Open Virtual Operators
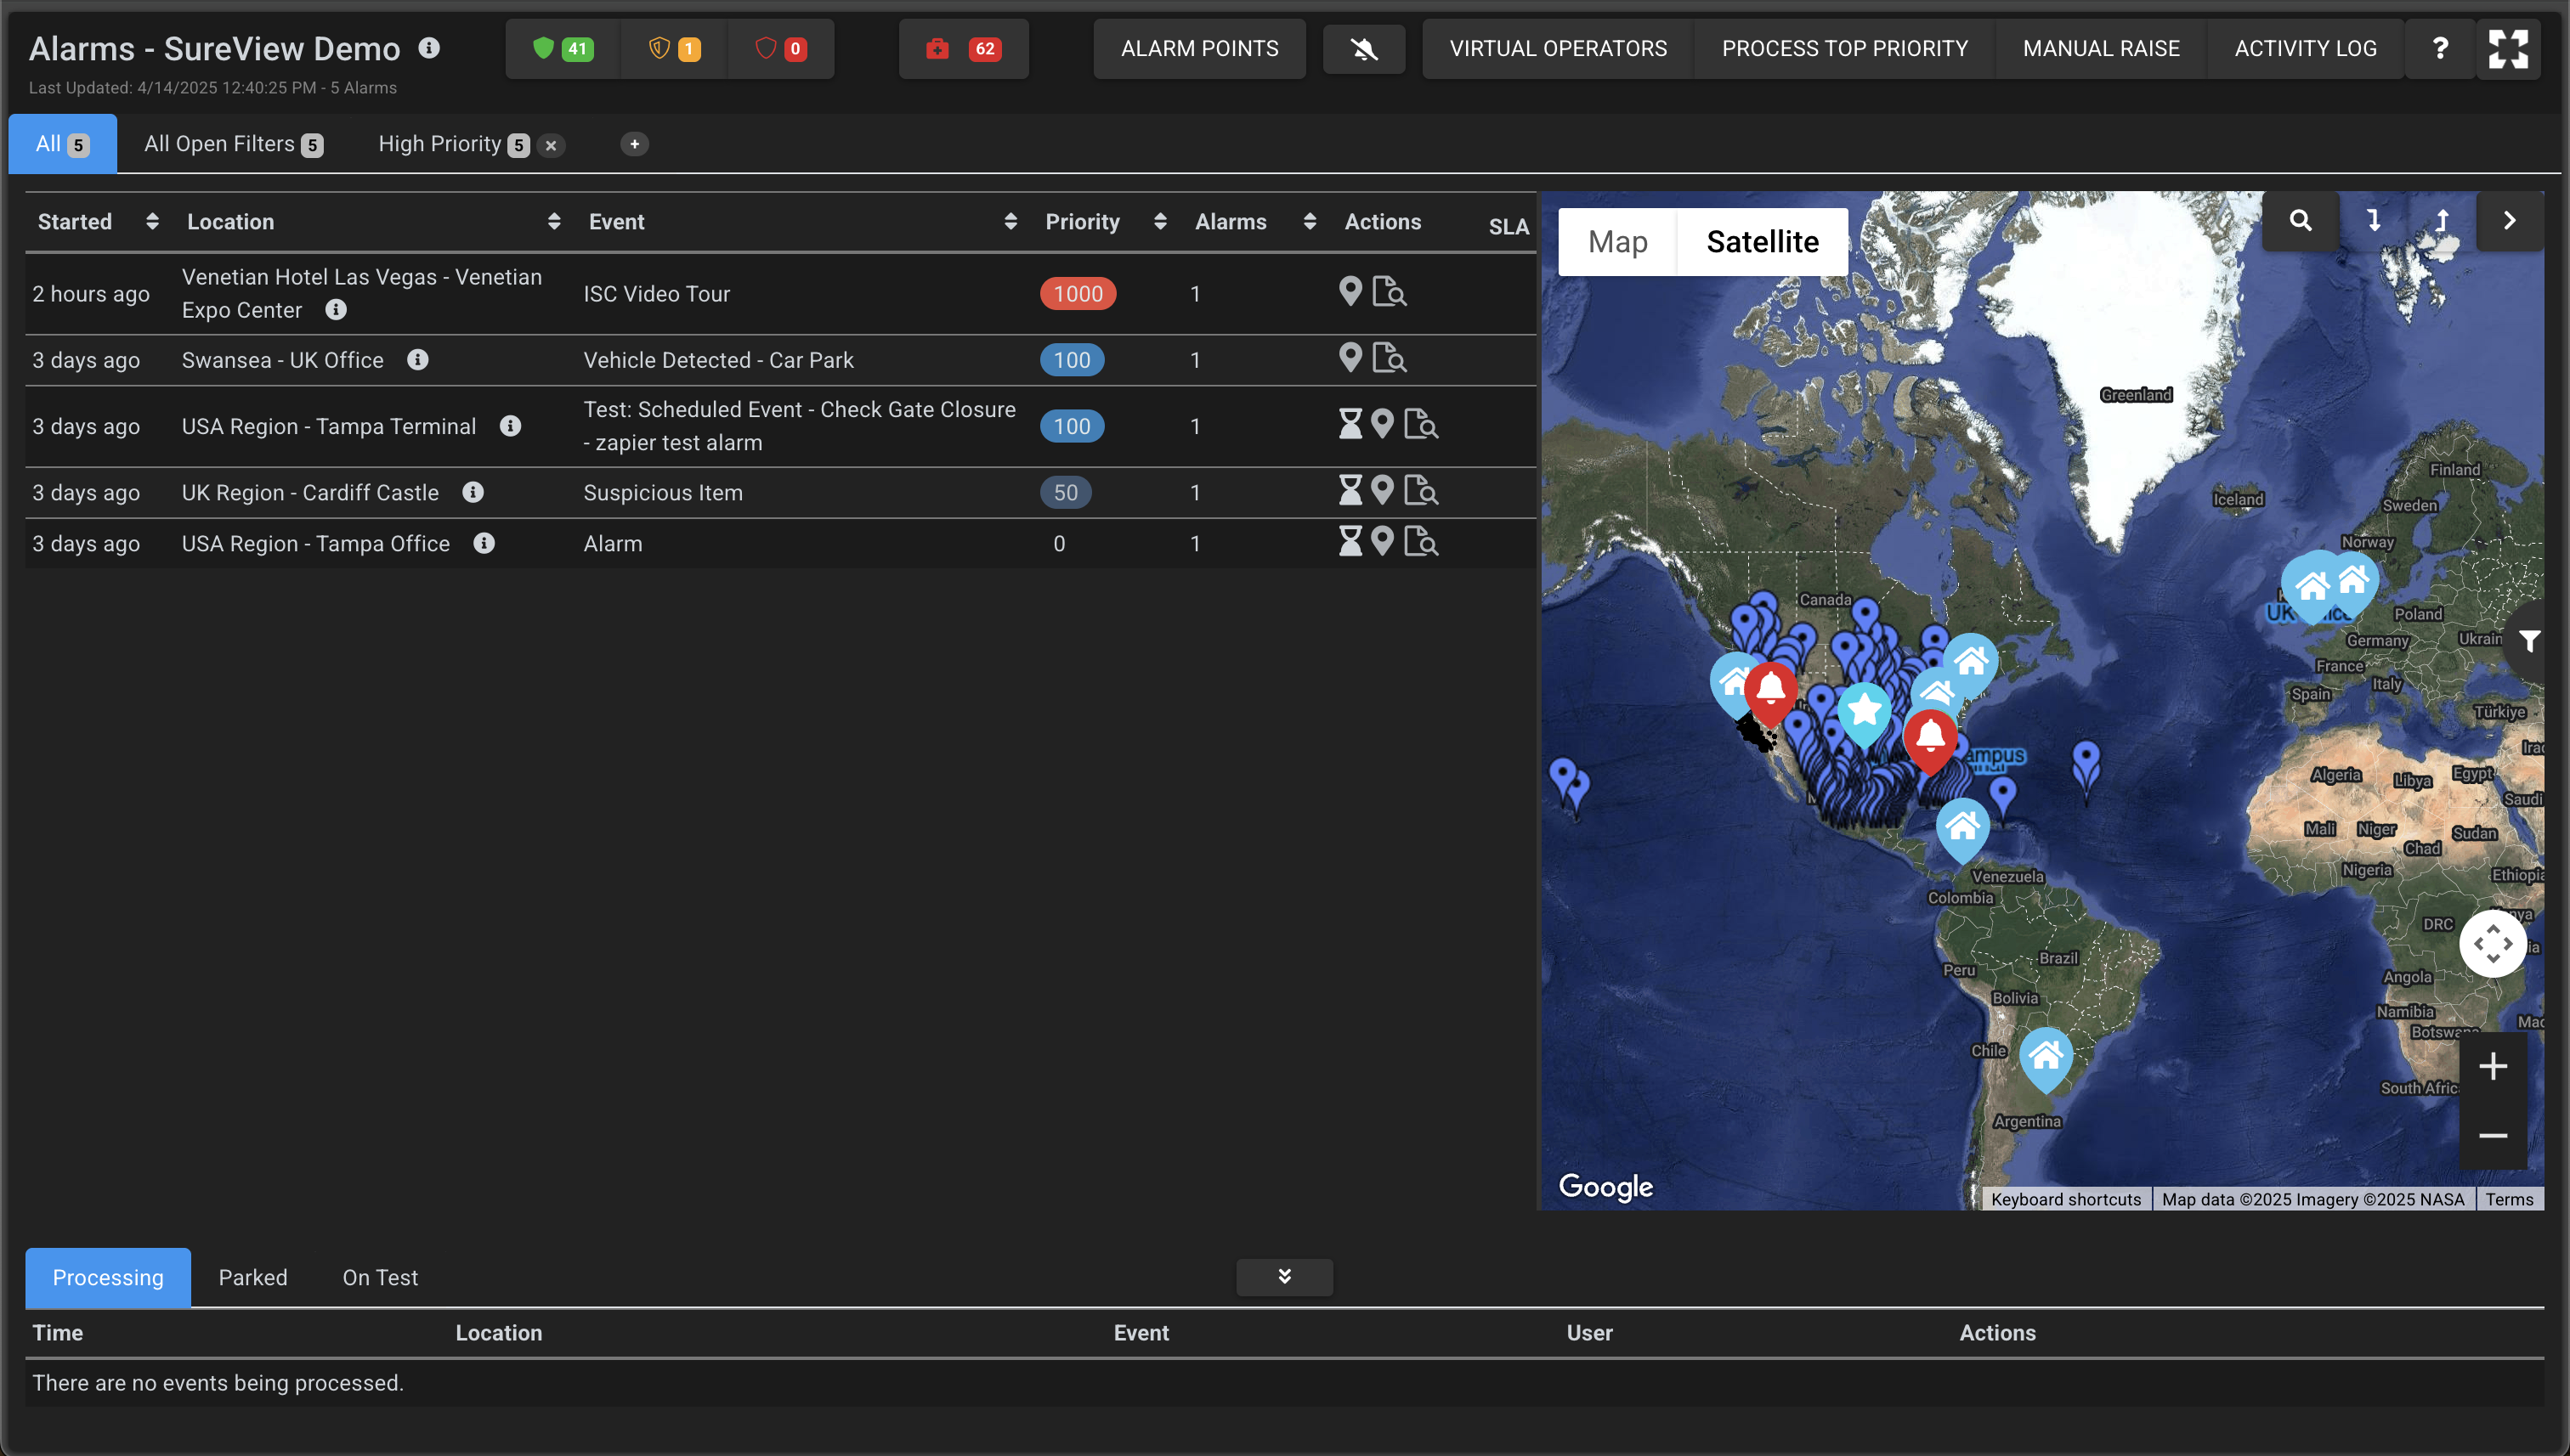Viewport: 2570px width, 1456px height. click(x=1558, y=48)
